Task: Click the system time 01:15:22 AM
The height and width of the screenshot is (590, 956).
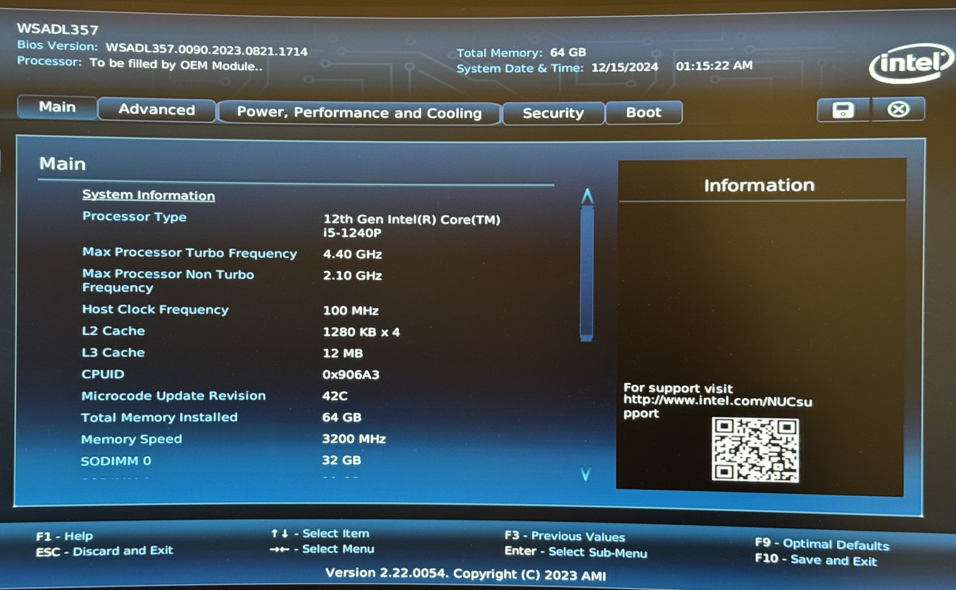Action: (714, 66)
